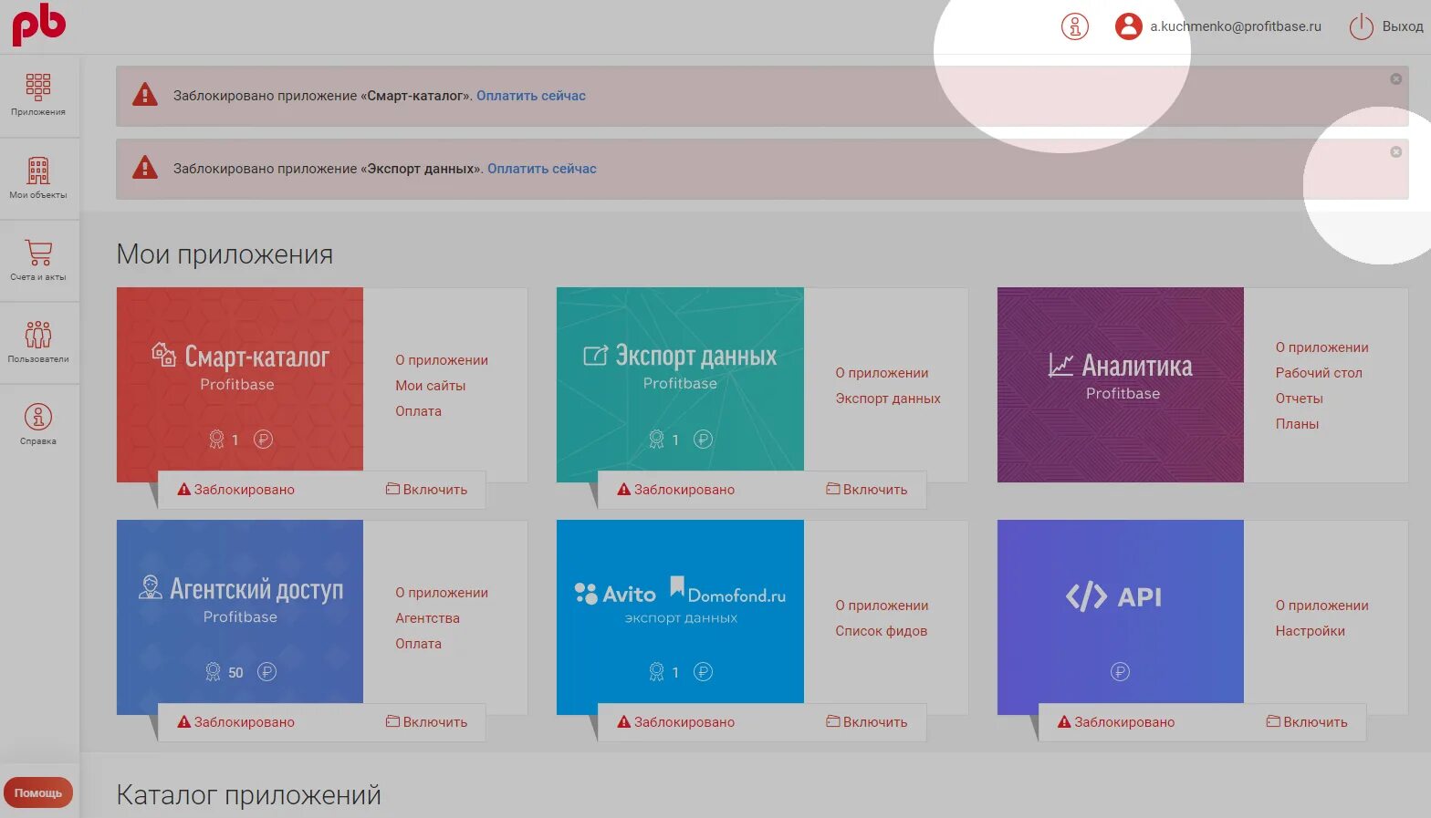Open Оплата link for Агентский доступ
The image size is (1431, 818).
coord(418,644)
